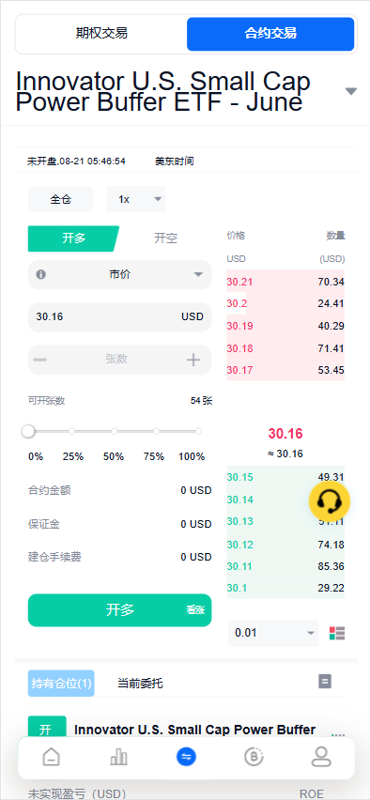Open the 1x leverage dropdown
370x800 pixels.
136,199
